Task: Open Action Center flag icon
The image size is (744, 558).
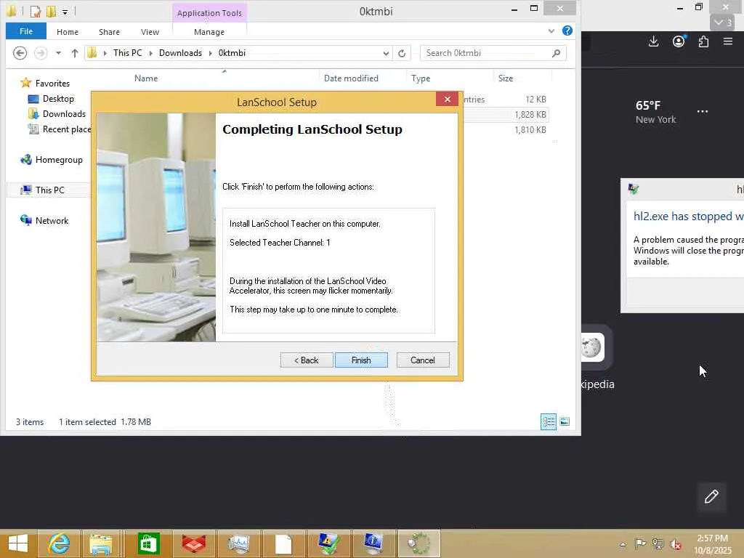Action: (640, 543)
